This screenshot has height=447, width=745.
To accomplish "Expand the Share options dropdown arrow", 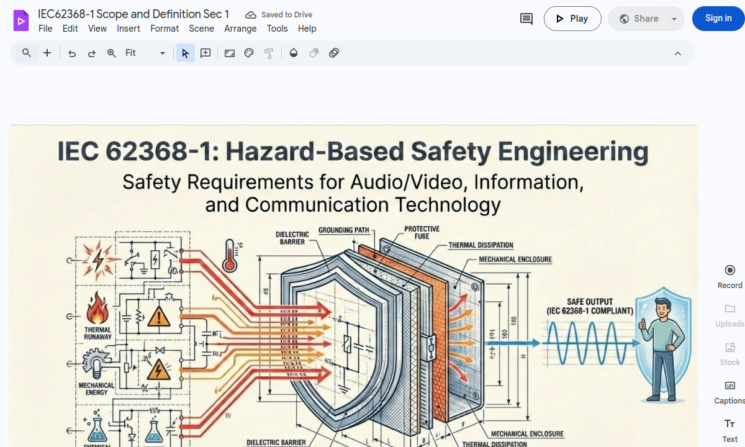I will tap(674, 19).
